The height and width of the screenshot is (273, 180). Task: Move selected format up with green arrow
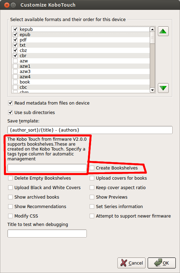pyautogui.click(x=163, y=31)
